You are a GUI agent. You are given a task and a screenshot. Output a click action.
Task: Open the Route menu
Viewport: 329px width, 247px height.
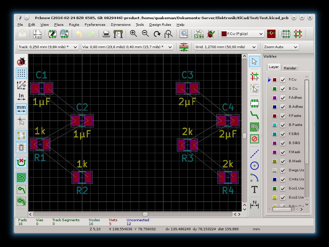tap(74, 24)
